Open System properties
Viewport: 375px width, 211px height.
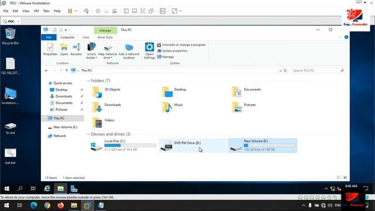(x=172, y=51)
